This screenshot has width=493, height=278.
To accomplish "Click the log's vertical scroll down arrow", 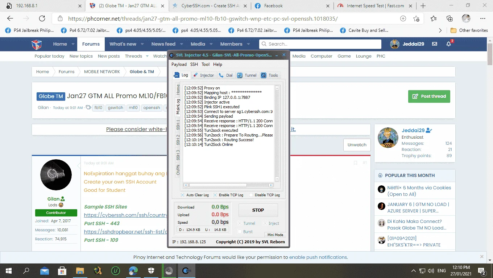I will pyautogui.click(x=277, y=179).
